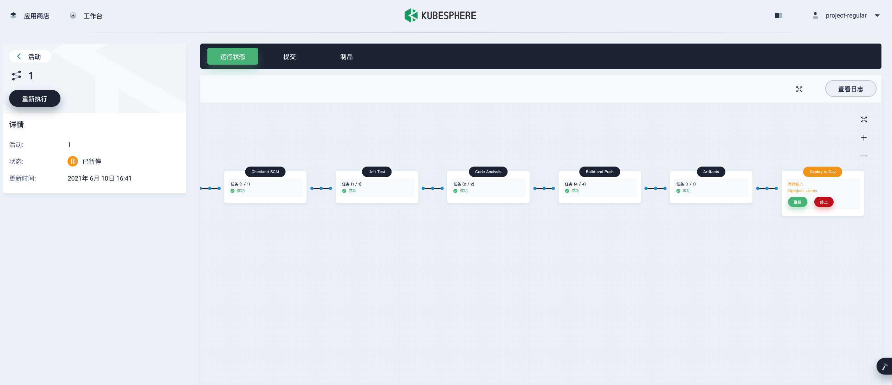Click the View Logs (查看日志) button
Screen dimensions: 892x385
tap(850, 89)
